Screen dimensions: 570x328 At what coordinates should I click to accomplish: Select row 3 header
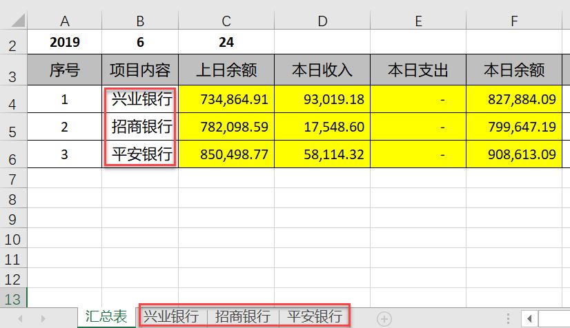pyautogui.click(x=13, y=70)
